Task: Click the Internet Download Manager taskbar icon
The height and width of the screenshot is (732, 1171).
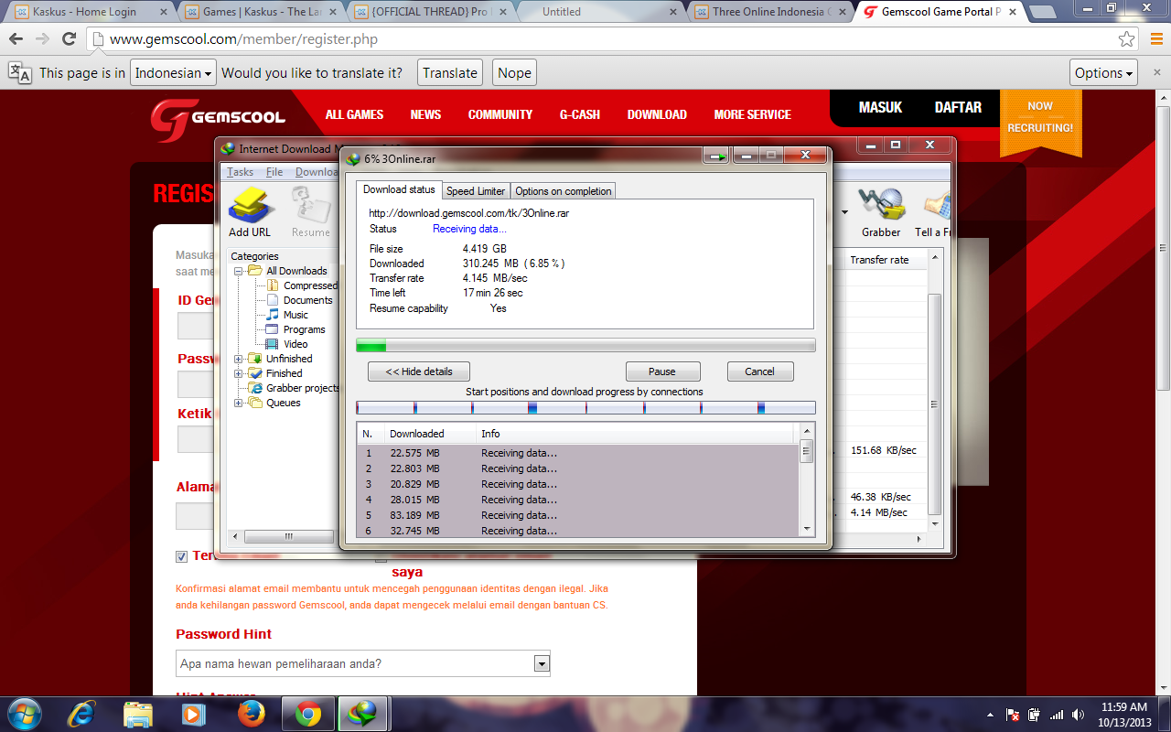Action: pyautogui.click(x=364, y=713)
